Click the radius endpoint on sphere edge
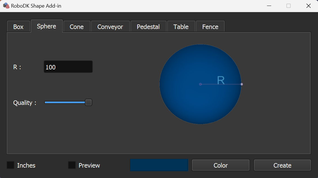This screenshot has height=178, width=318. pos(242,84)
